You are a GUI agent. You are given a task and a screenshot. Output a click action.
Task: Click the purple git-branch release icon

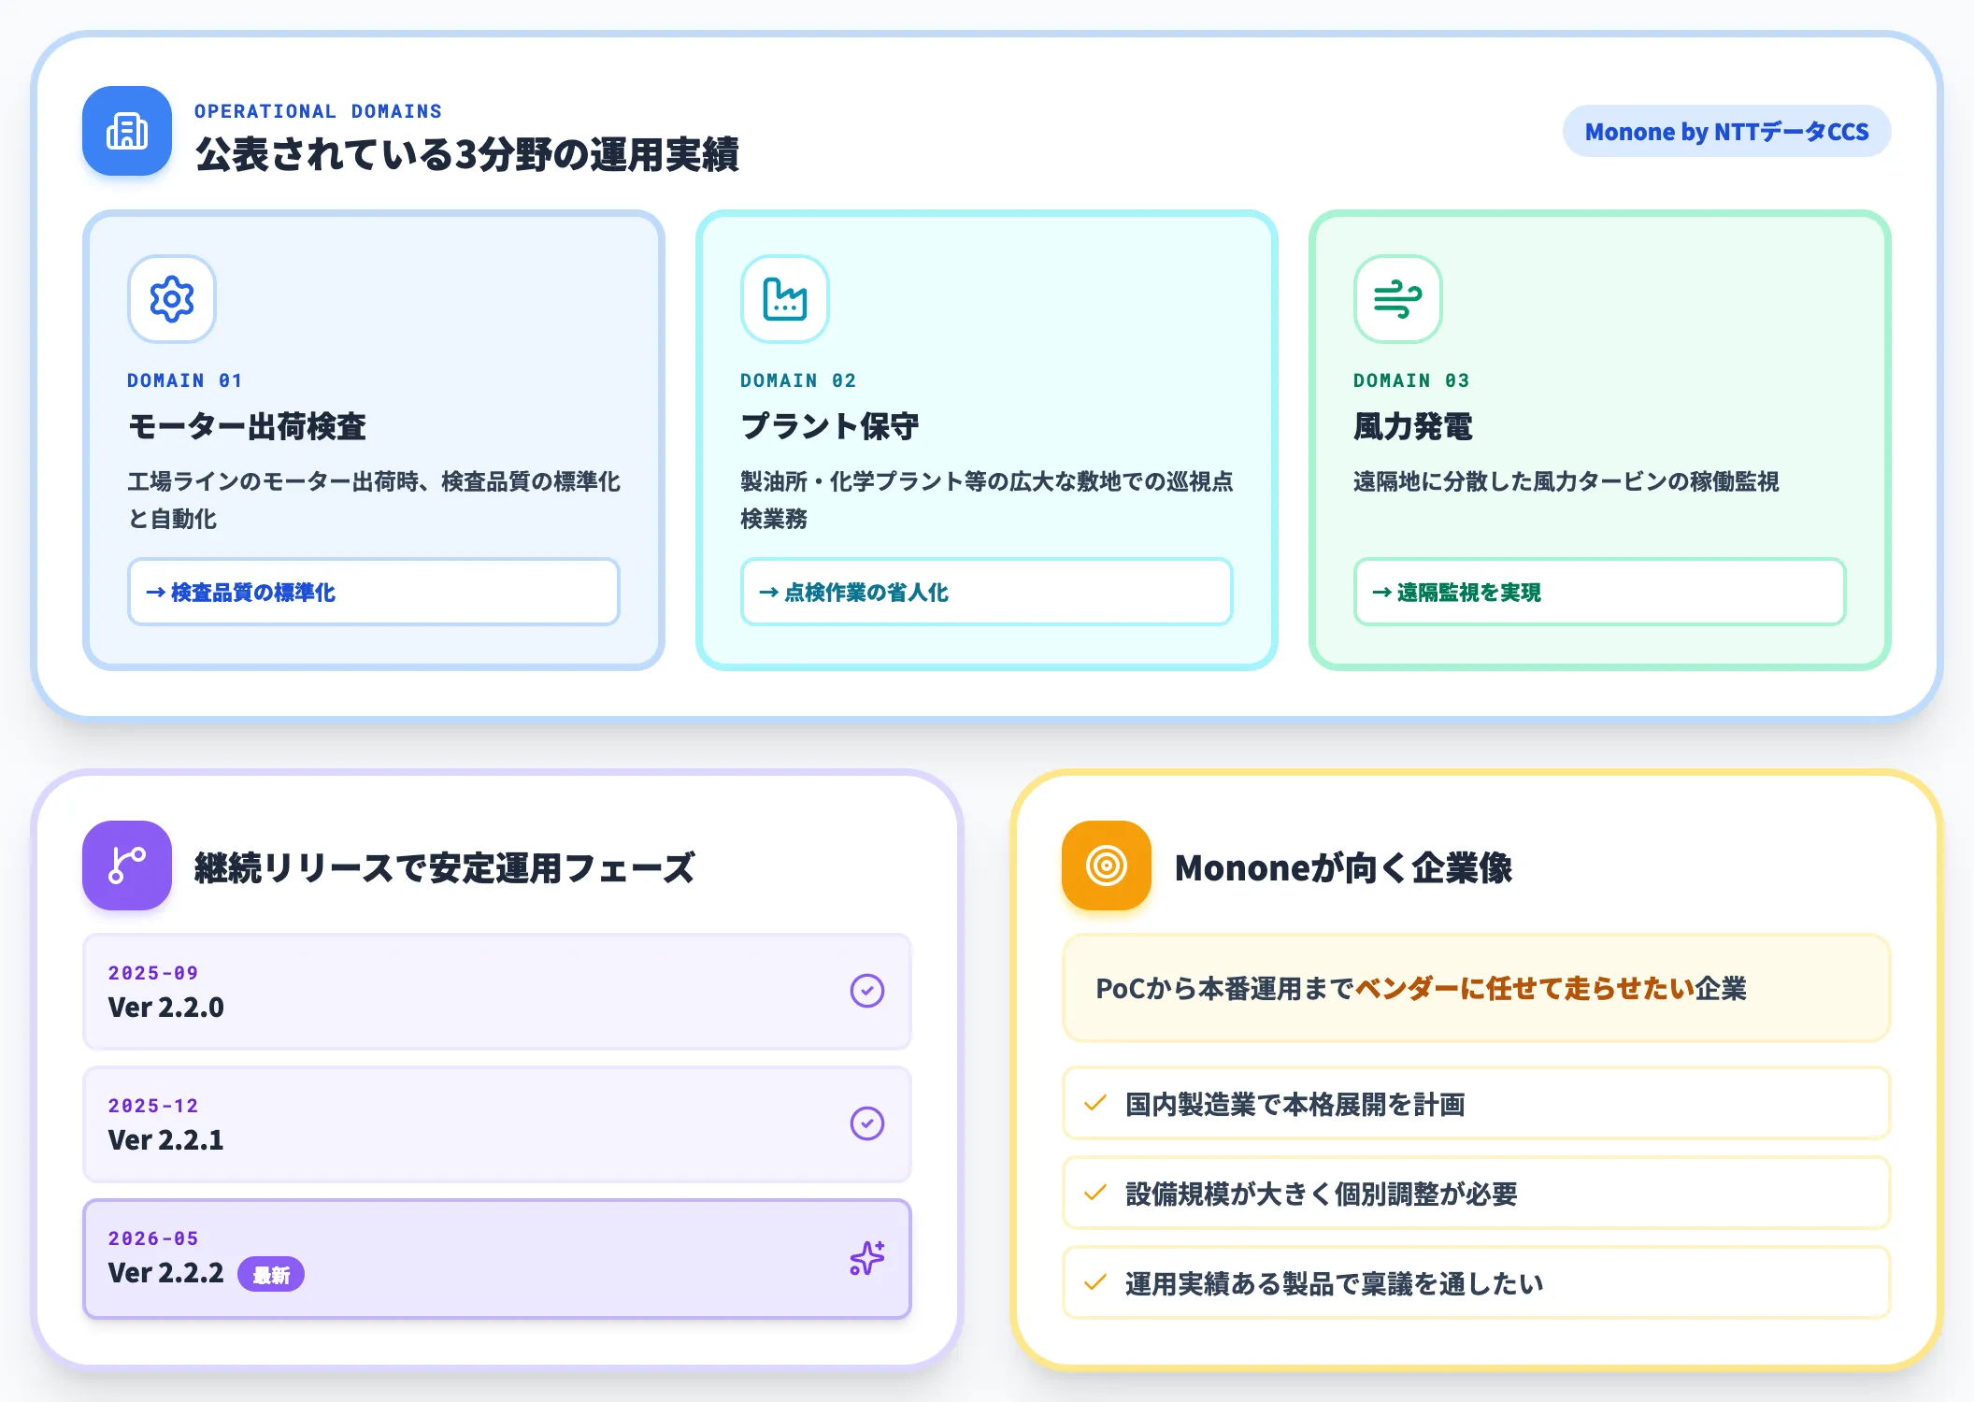[x=127, y=866]
